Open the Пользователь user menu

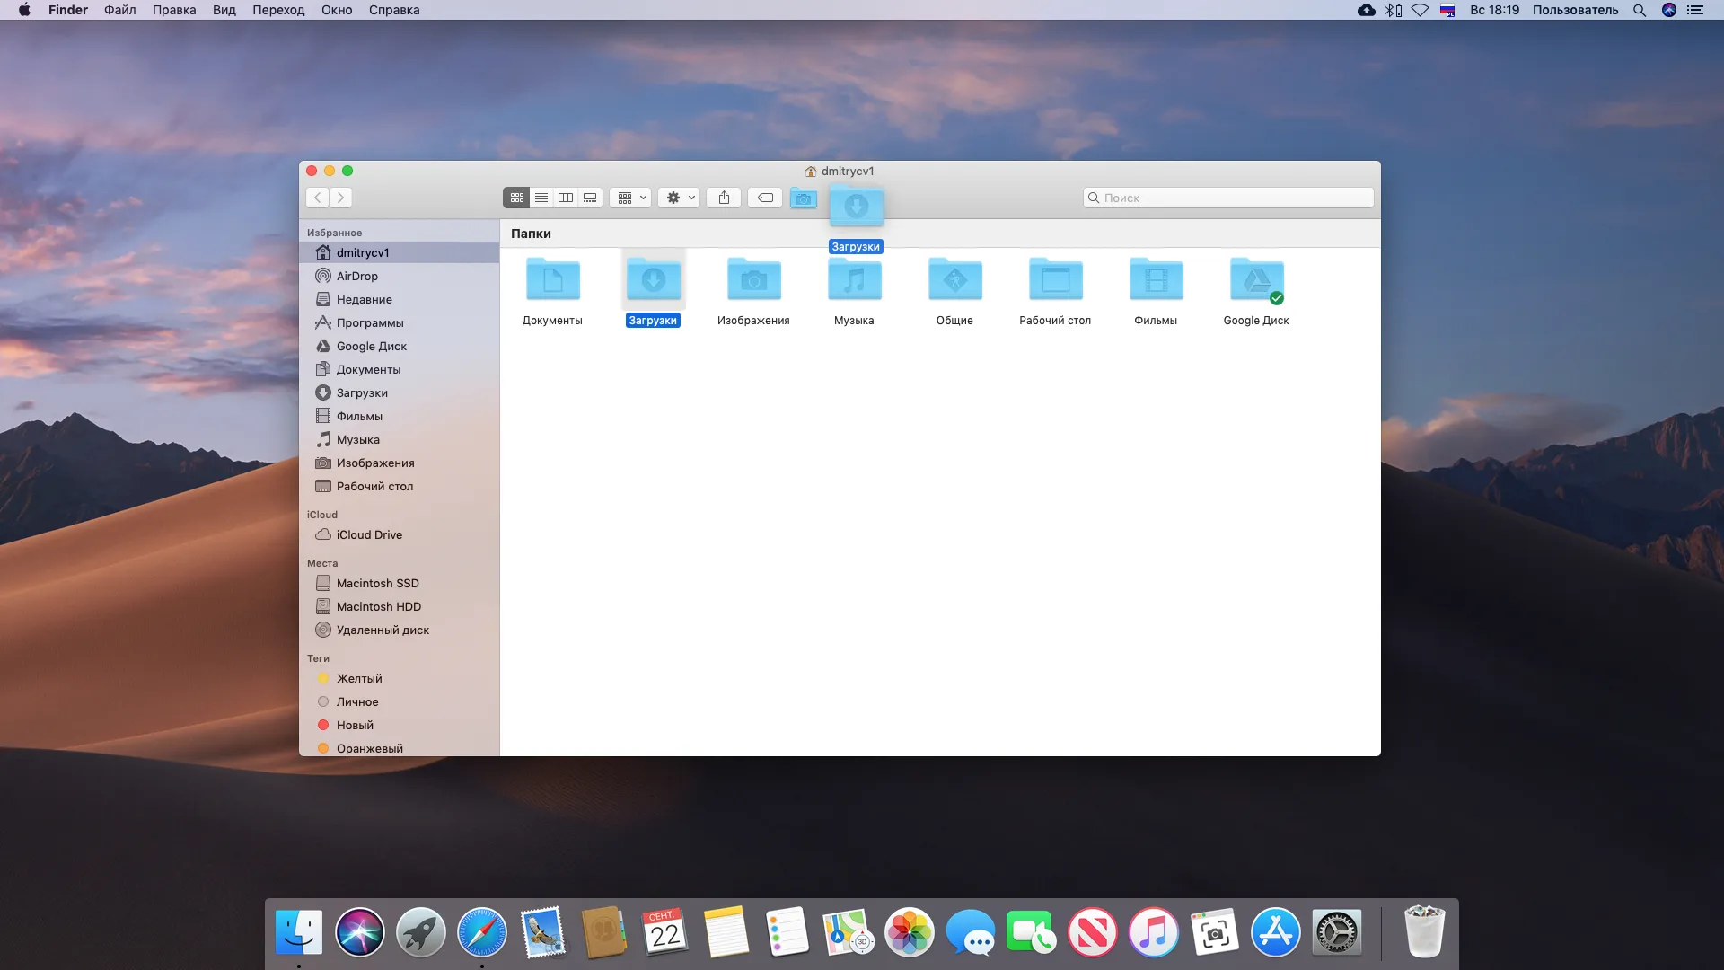pos(1575,10)
